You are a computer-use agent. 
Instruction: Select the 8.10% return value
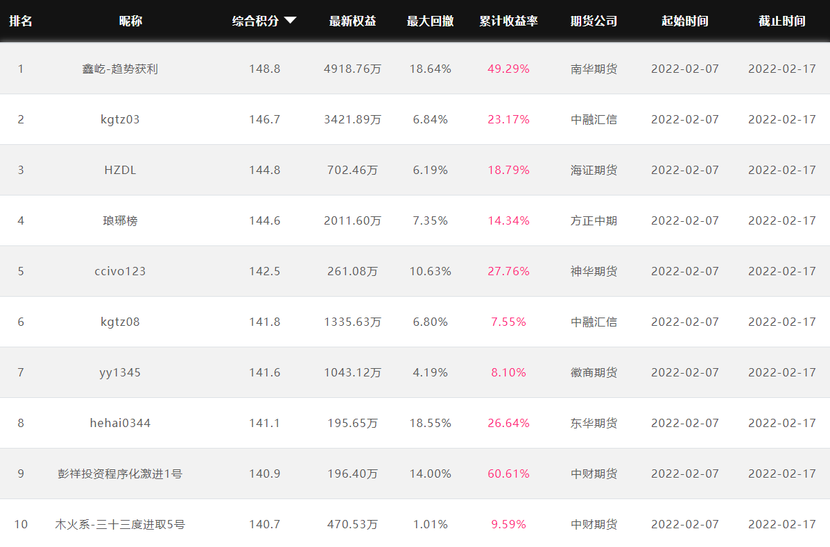(509, 372)
